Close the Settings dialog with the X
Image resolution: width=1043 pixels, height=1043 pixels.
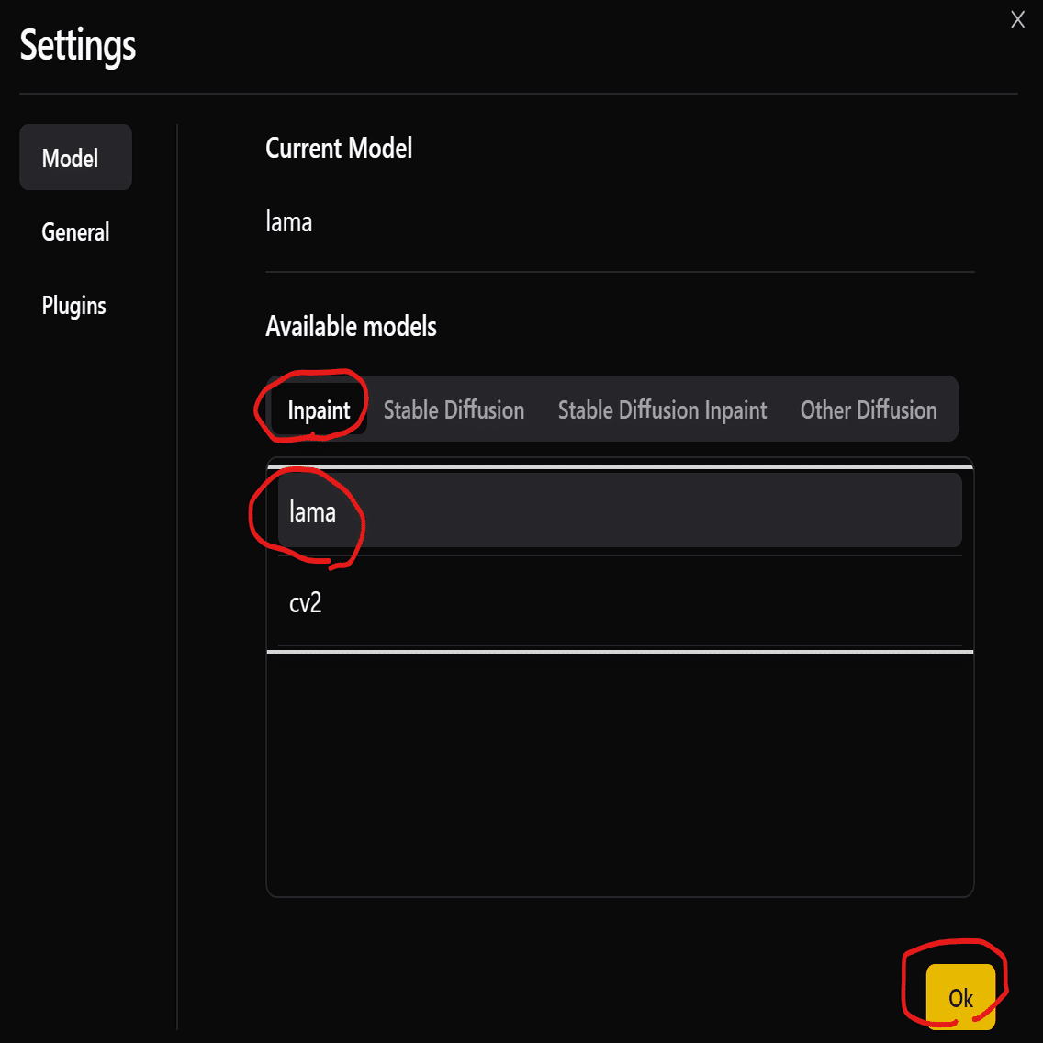(1017, 20)
